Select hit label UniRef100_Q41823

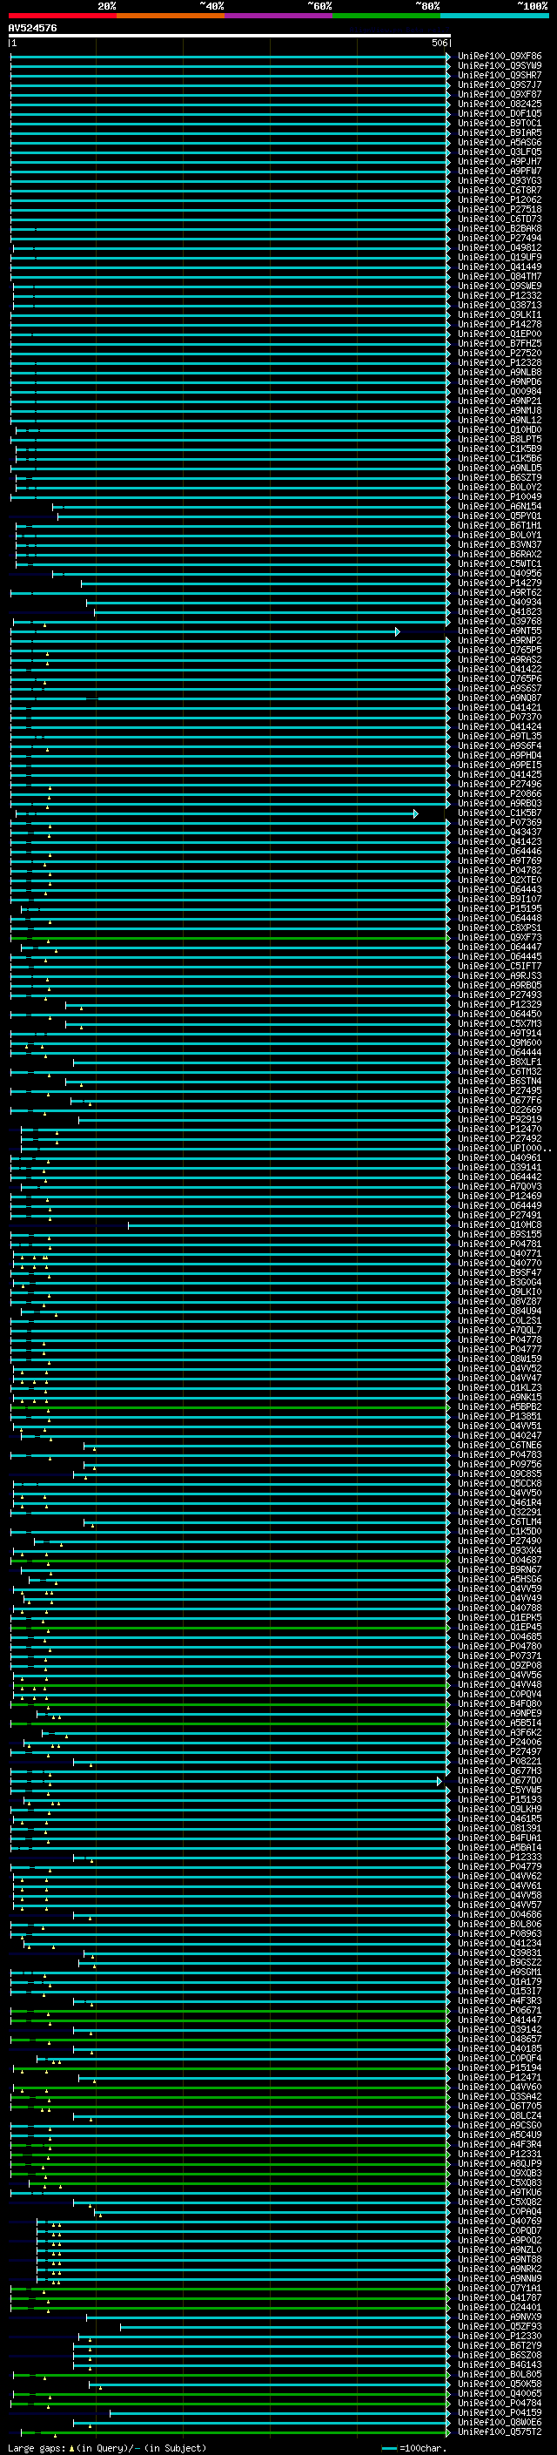coord(500,612)
